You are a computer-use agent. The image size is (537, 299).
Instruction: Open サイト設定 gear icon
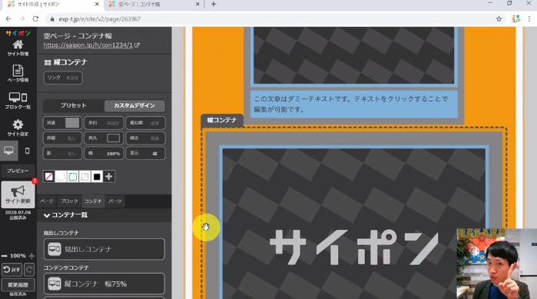click(18, 128)
